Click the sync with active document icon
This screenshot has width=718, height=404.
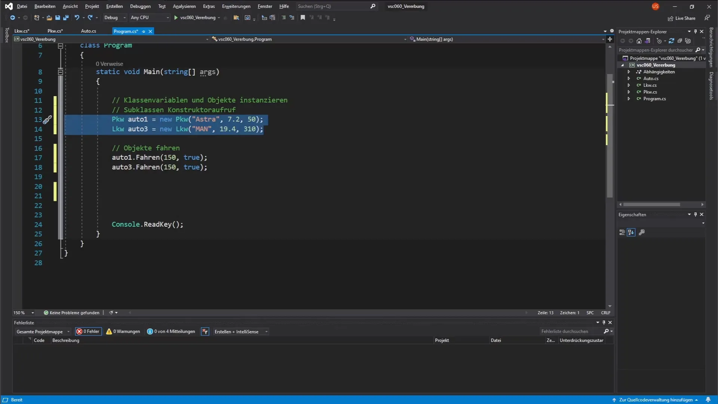pyautogui.click(x=671, y=41)
